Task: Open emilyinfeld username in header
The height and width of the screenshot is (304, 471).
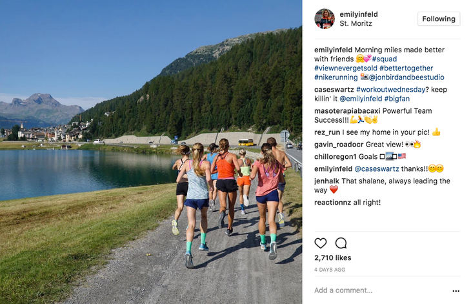Action: [358, 14]
